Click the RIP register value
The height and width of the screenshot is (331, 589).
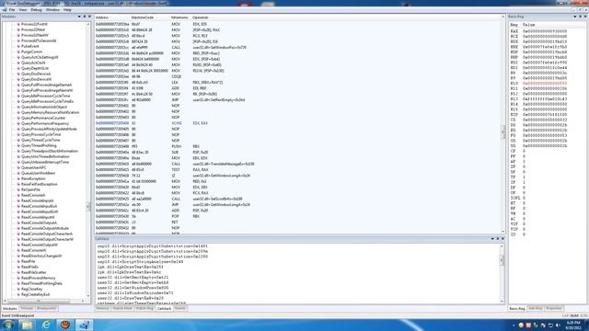click(545, 114)
